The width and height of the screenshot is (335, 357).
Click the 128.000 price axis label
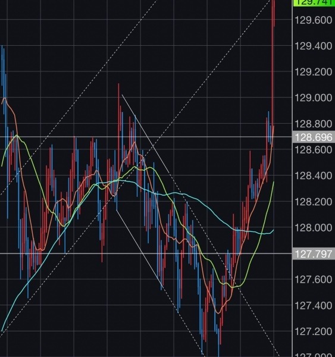pos(314,228)
